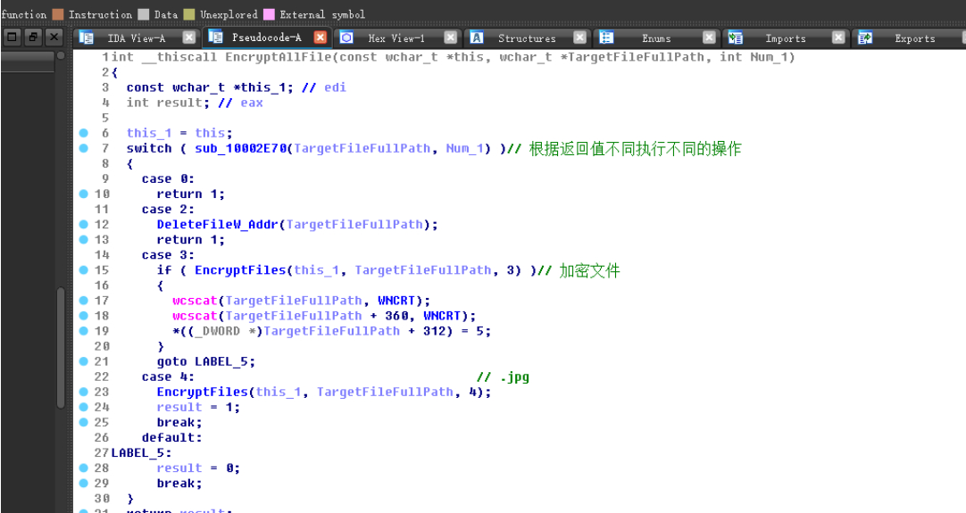Click the IDA View-A tab icon
The height and width of the screenshot is (513, 966).
87,37
